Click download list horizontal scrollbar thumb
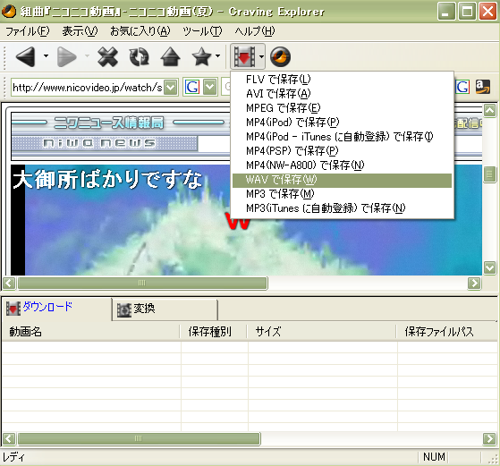This screenshot has height=466, width=500. coord(139,438)
